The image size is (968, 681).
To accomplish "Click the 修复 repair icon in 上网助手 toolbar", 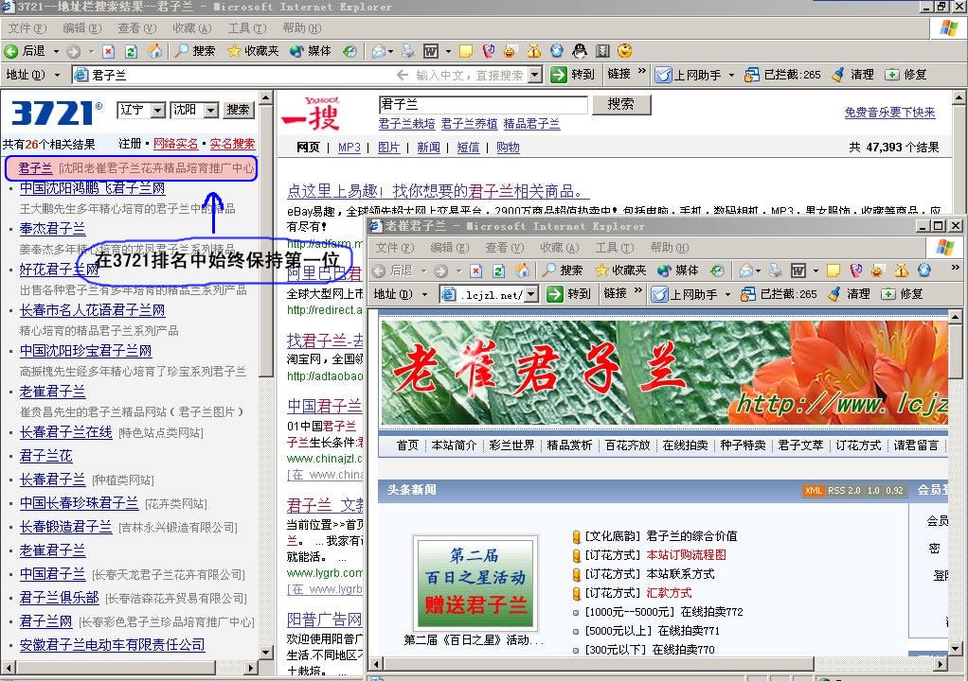I will click(891, 74).
